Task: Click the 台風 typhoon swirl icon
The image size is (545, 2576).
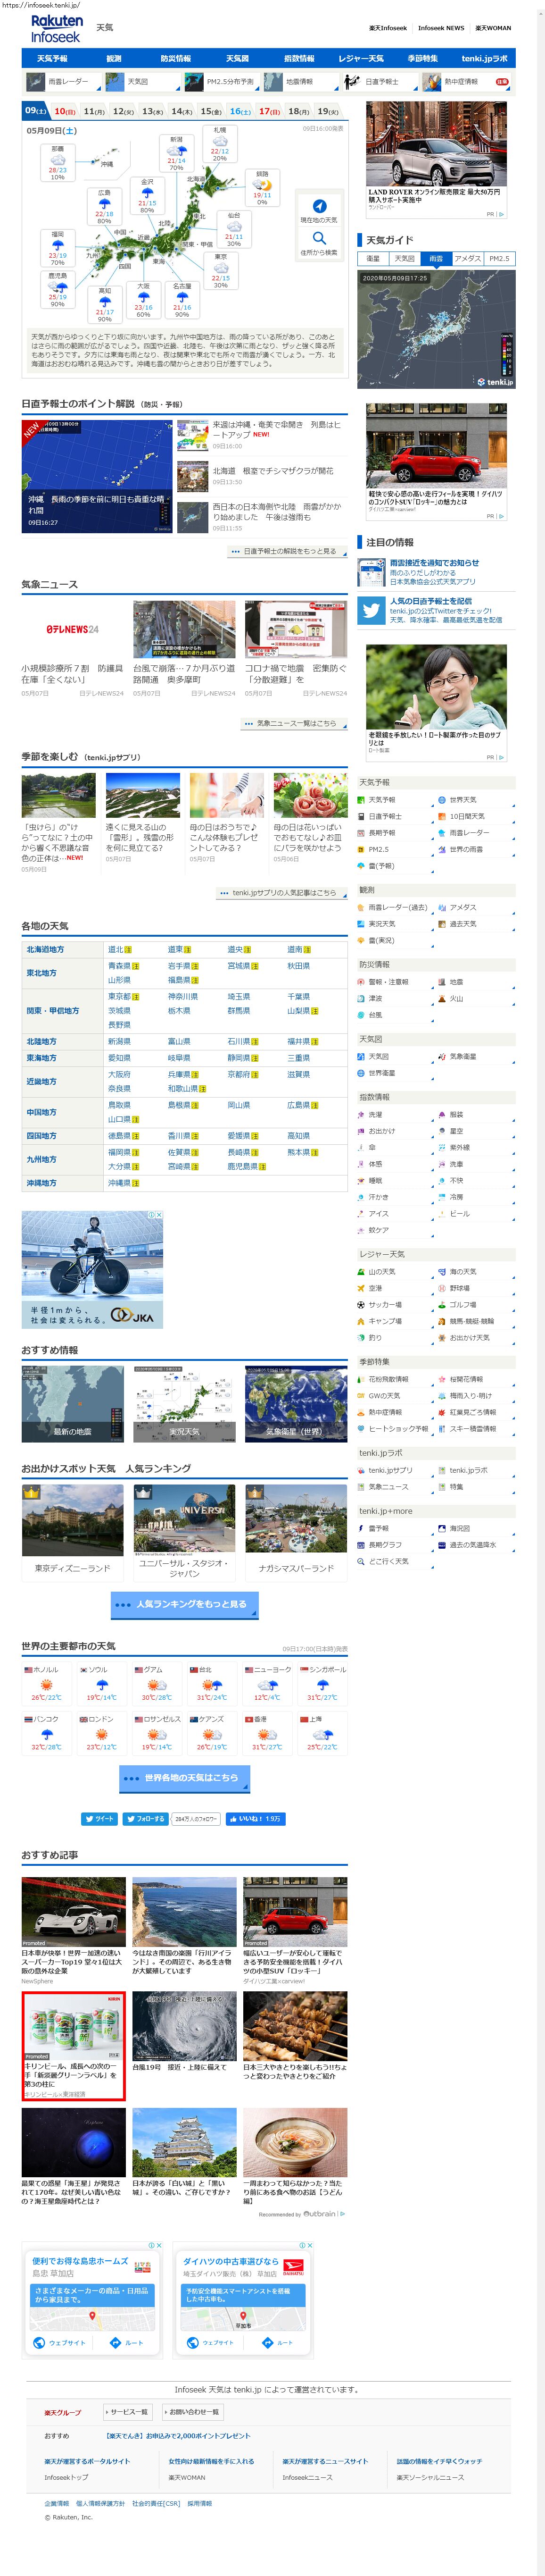Action: coord(361,1015)
